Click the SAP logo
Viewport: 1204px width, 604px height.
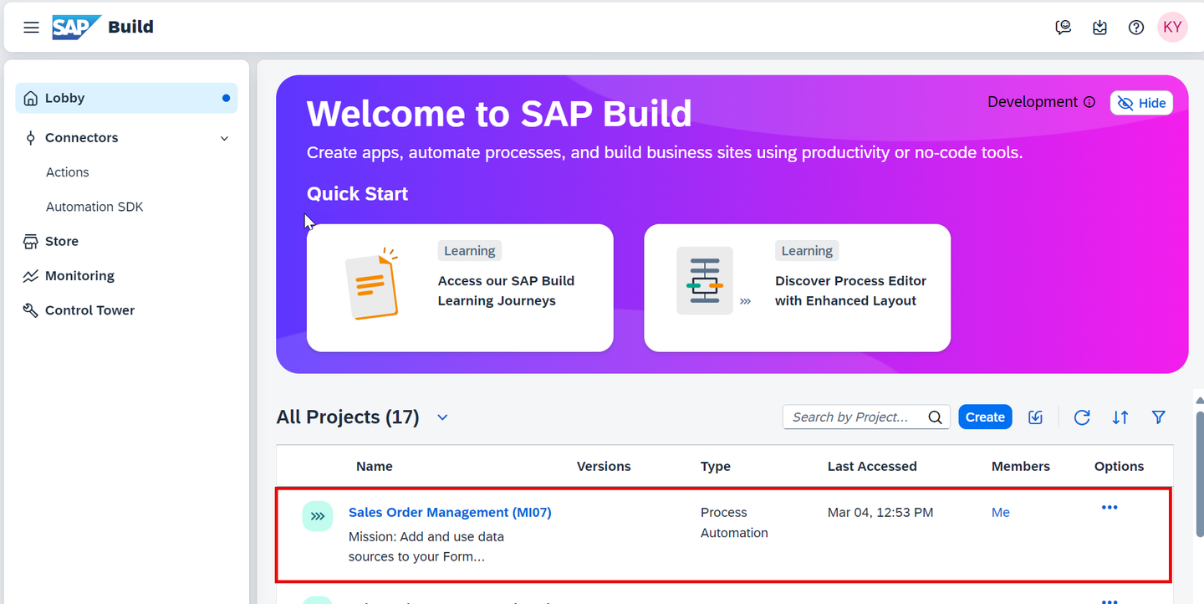click(76, 28)
